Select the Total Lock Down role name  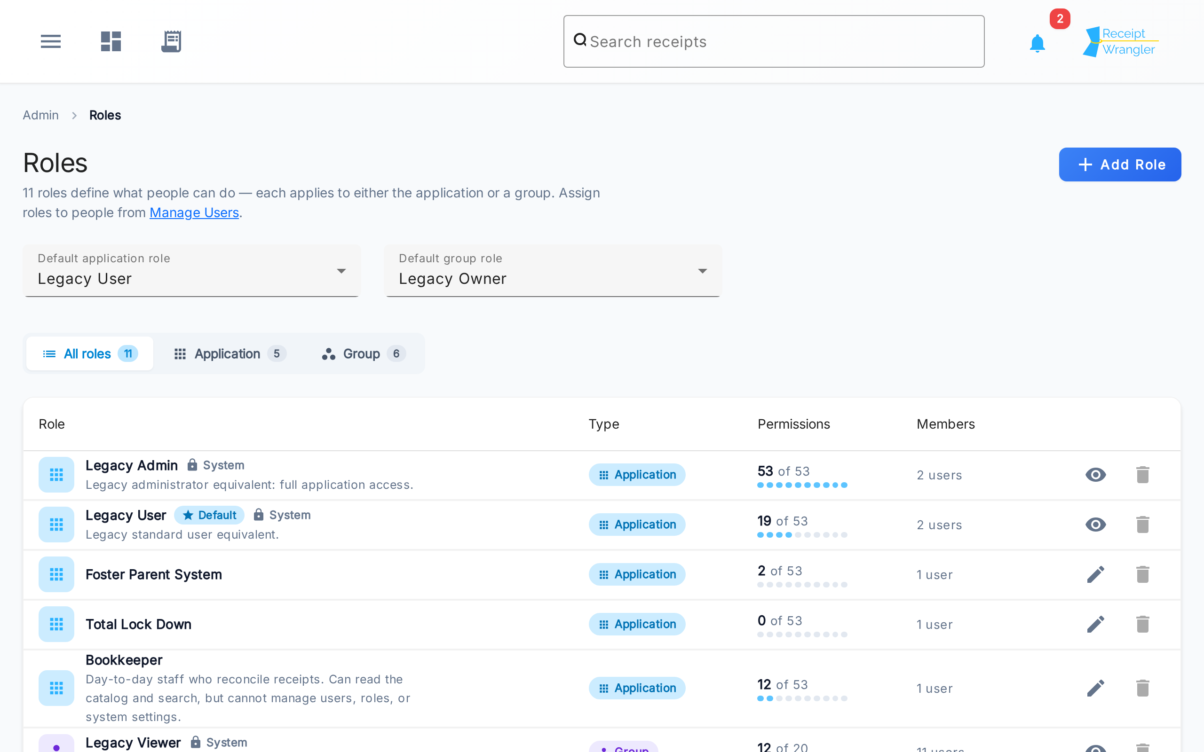pyautogui.click(x=138, y=624)
